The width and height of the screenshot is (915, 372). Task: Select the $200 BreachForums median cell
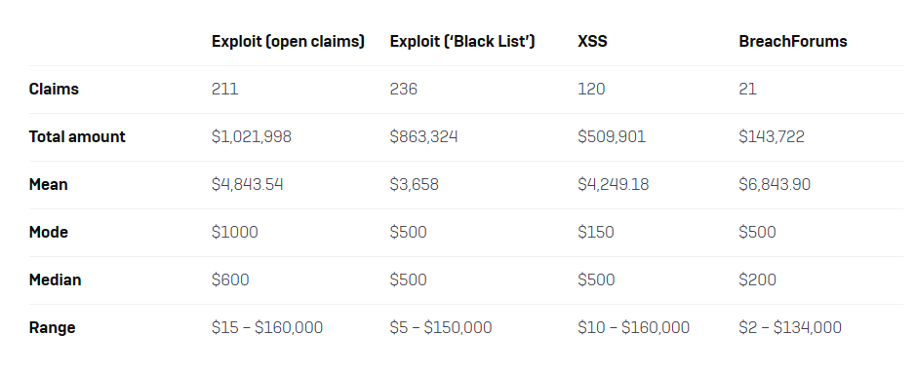pos(757,280)
